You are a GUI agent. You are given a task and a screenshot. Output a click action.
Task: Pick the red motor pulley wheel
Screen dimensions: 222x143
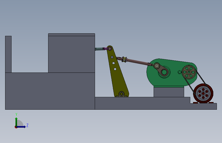point(203,93)
